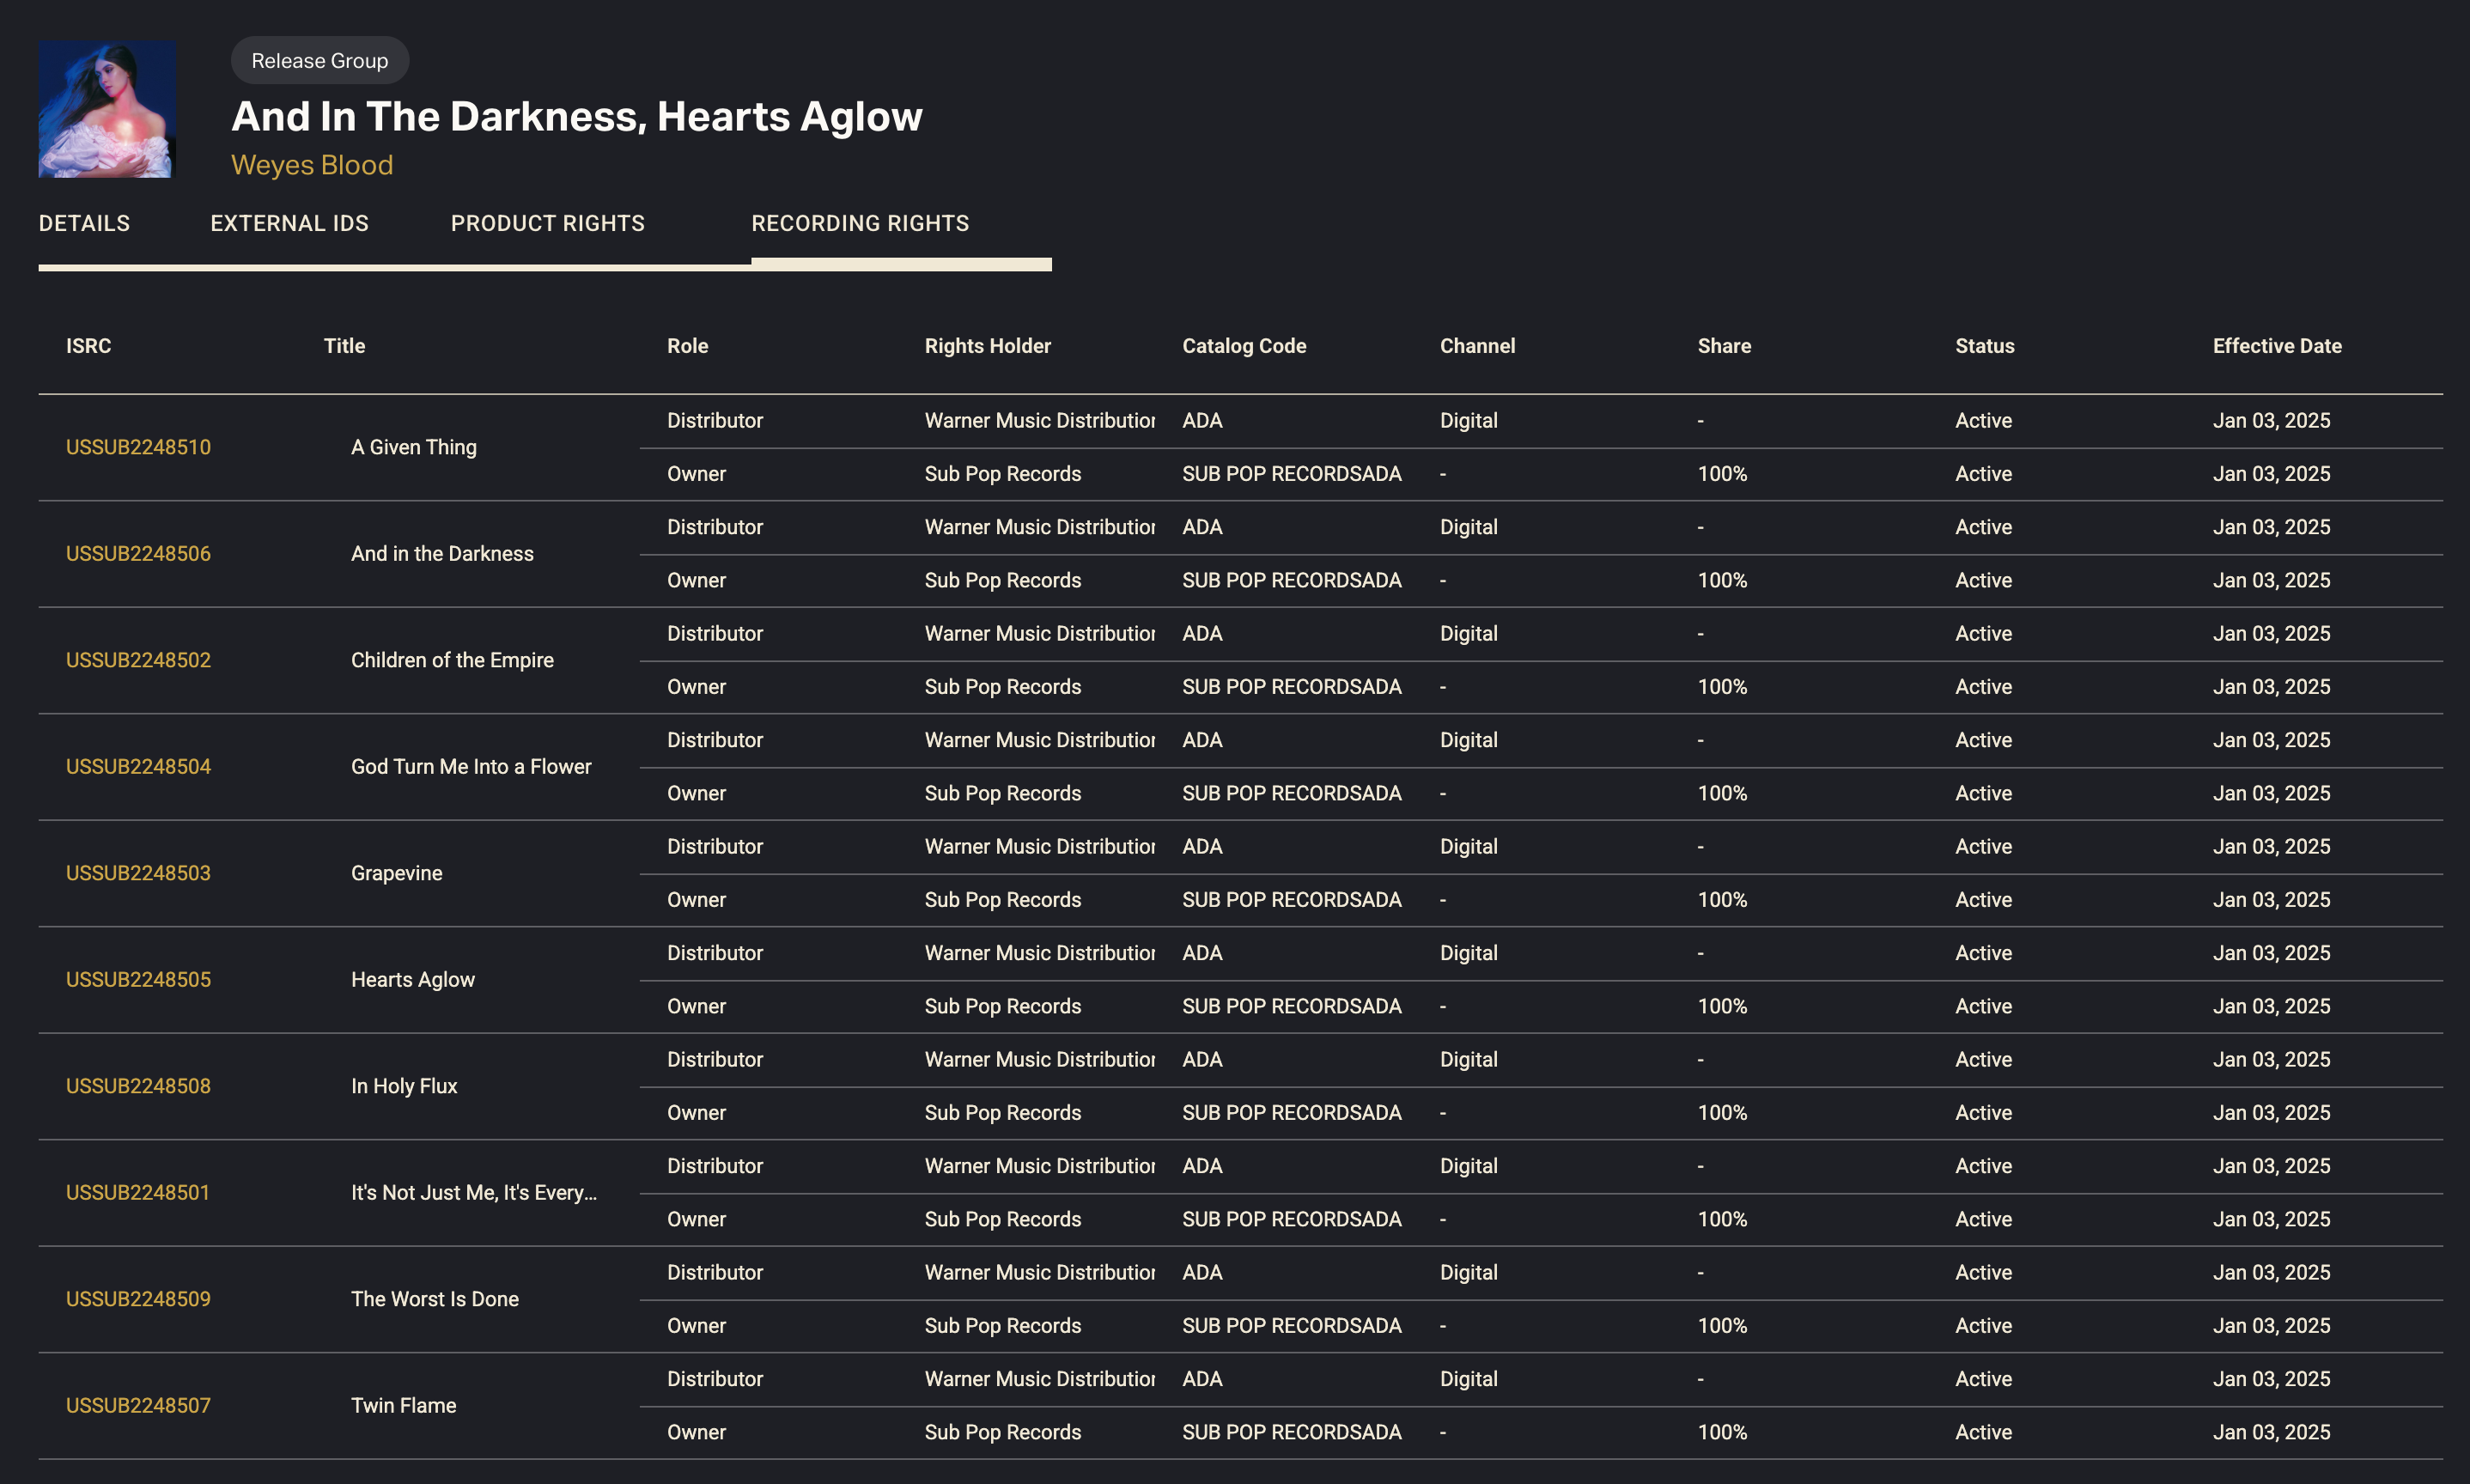Select the title And in the Darkness
2470x1484 pixels.
click(x=442, y=553)
